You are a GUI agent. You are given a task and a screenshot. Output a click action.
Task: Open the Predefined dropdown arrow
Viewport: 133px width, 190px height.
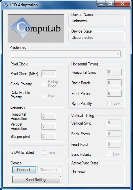[x=118, y=54]
